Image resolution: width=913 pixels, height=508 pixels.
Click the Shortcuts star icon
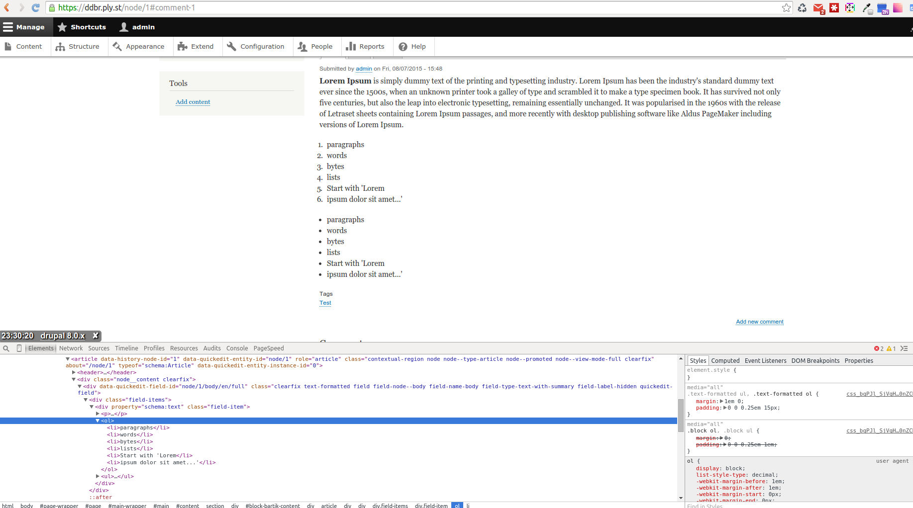click(62, 27)
